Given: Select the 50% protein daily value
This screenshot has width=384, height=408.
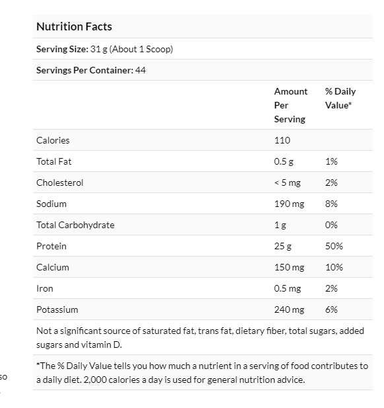Looking at the screenshot, I should pyautogui.click(x=334, y=246).
